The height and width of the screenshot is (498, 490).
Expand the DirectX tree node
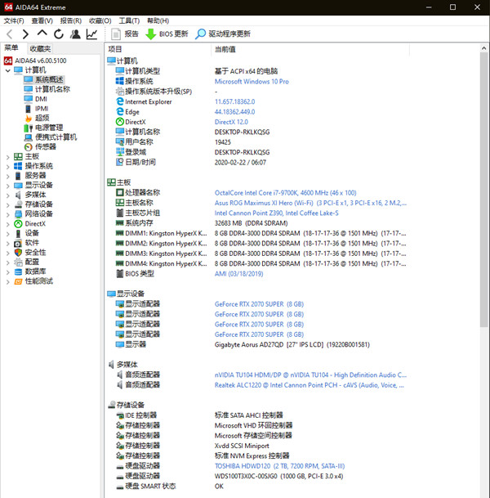(x=7, y=224)
